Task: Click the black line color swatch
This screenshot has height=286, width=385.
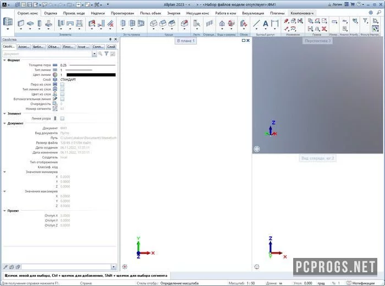Action: coord(91,75)
